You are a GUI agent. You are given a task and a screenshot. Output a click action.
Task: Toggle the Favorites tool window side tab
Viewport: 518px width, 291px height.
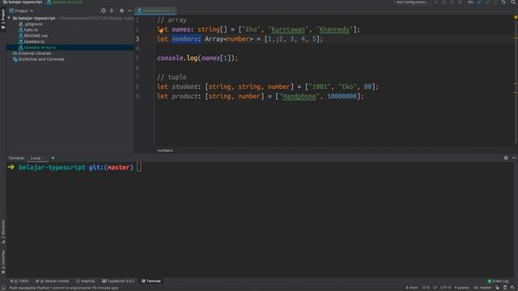point(3,262)
